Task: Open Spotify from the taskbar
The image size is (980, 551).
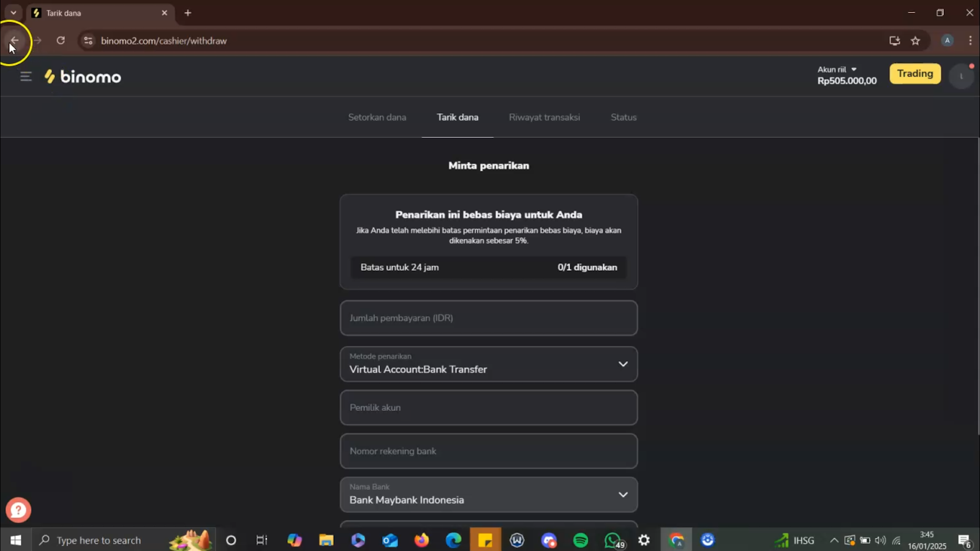Action: [580, 540]
